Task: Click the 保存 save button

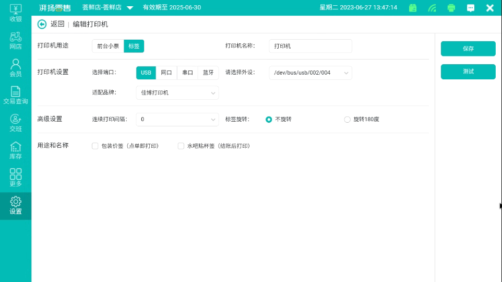Action: point(468,49)
